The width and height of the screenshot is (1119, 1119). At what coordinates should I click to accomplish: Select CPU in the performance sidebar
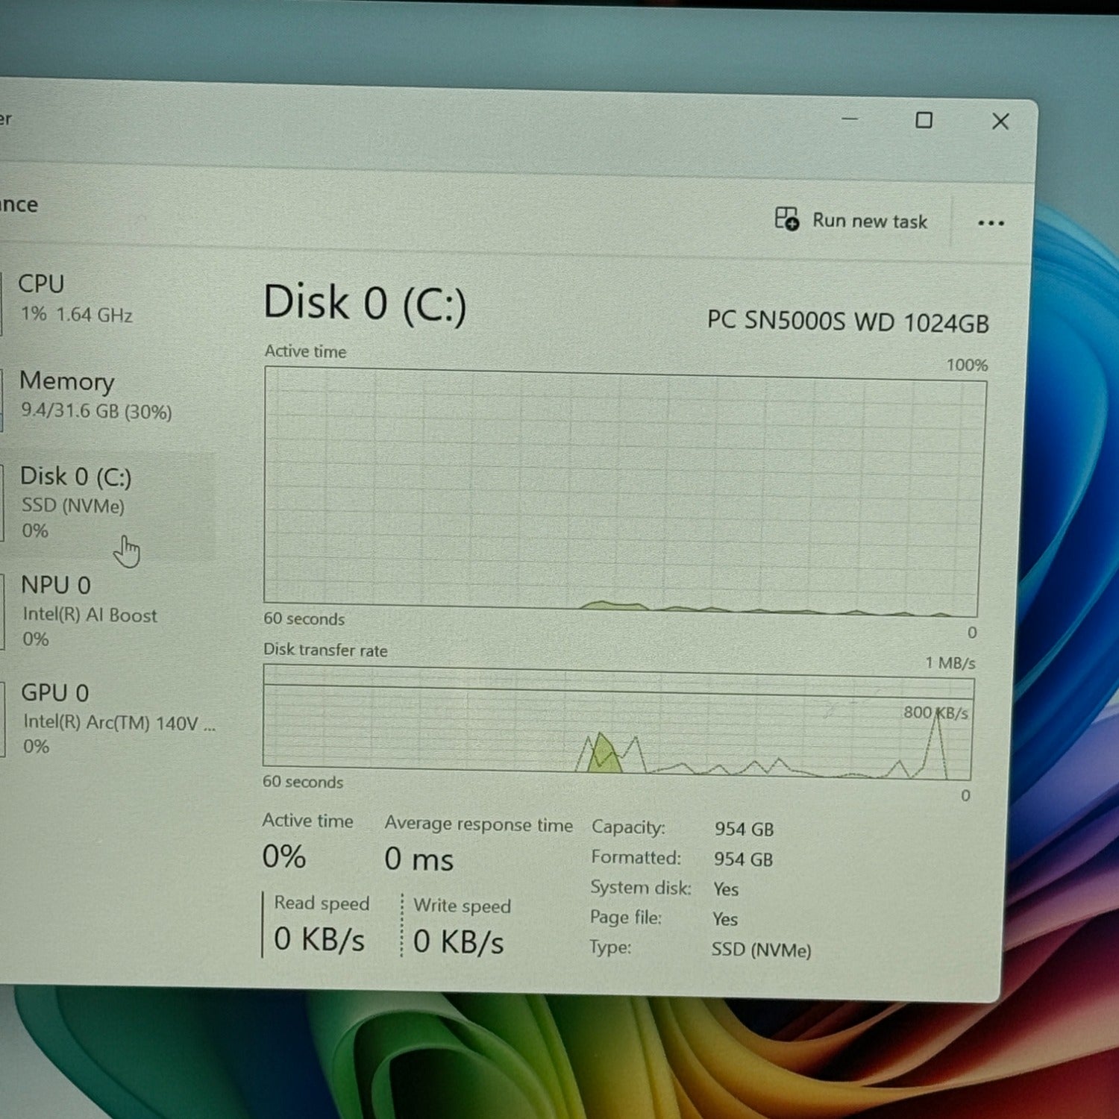(x=75, y=298)
